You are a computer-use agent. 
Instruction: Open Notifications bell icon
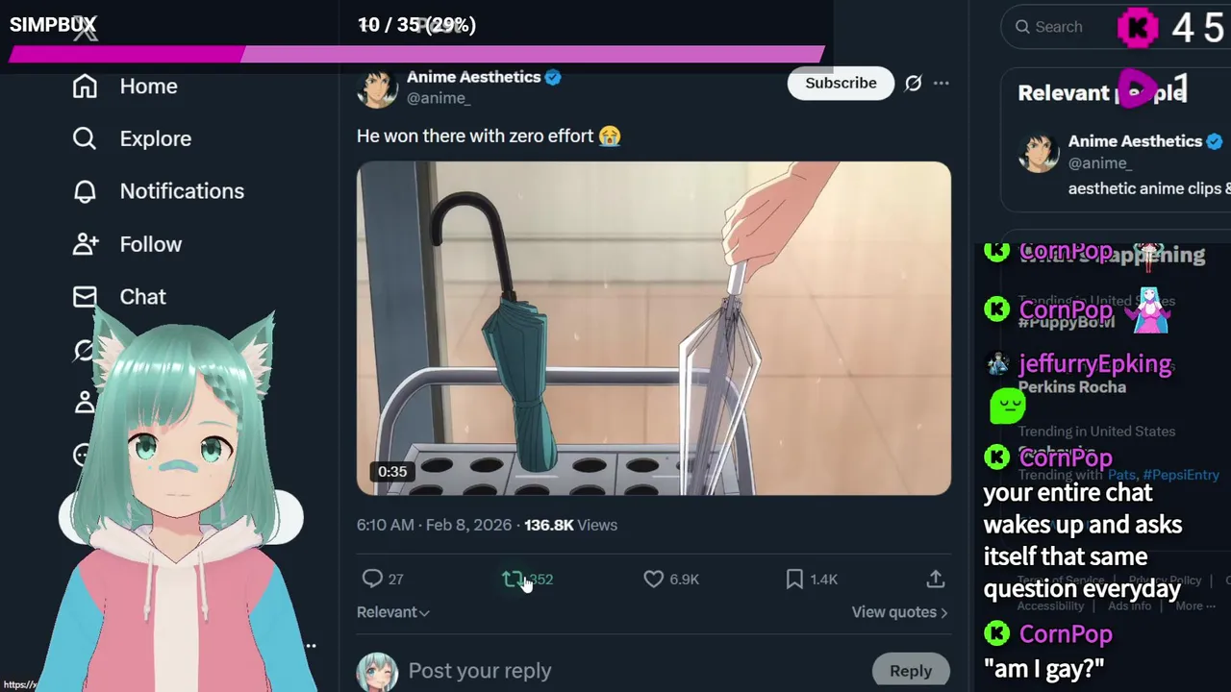(x=85, y=191)
